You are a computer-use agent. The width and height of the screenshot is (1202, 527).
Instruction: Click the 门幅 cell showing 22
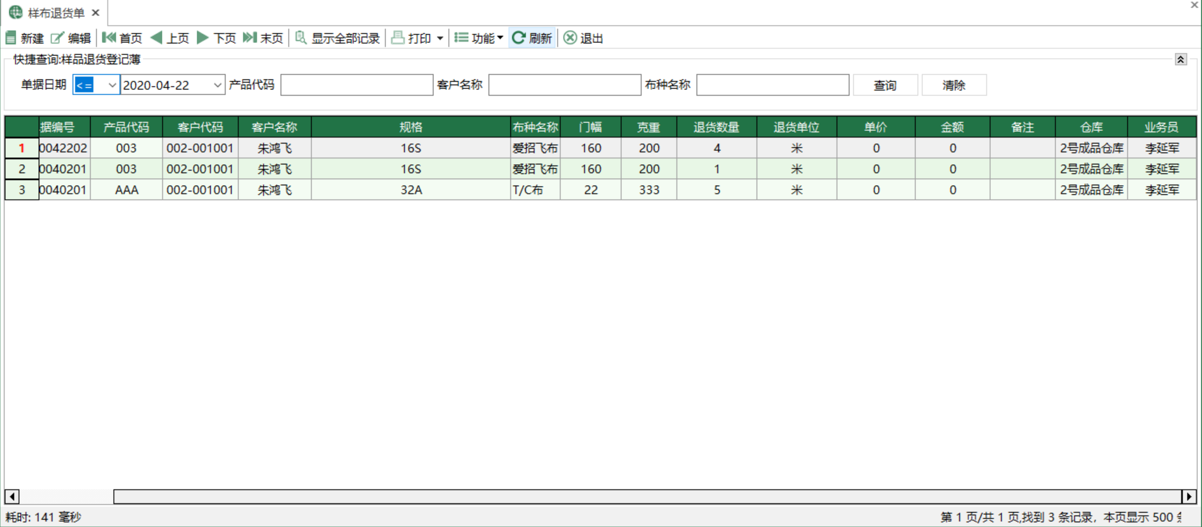click(x=591, y=190)
